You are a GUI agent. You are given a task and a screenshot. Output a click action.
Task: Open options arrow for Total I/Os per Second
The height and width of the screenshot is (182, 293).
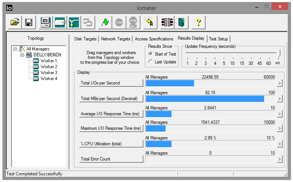point(280,83)
